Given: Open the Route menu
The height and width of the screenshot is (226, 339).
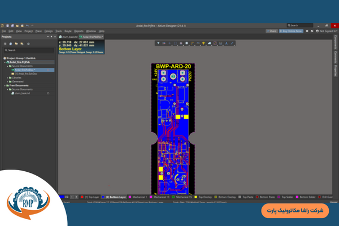Looking at the screenshot, I should coord(68,31).
